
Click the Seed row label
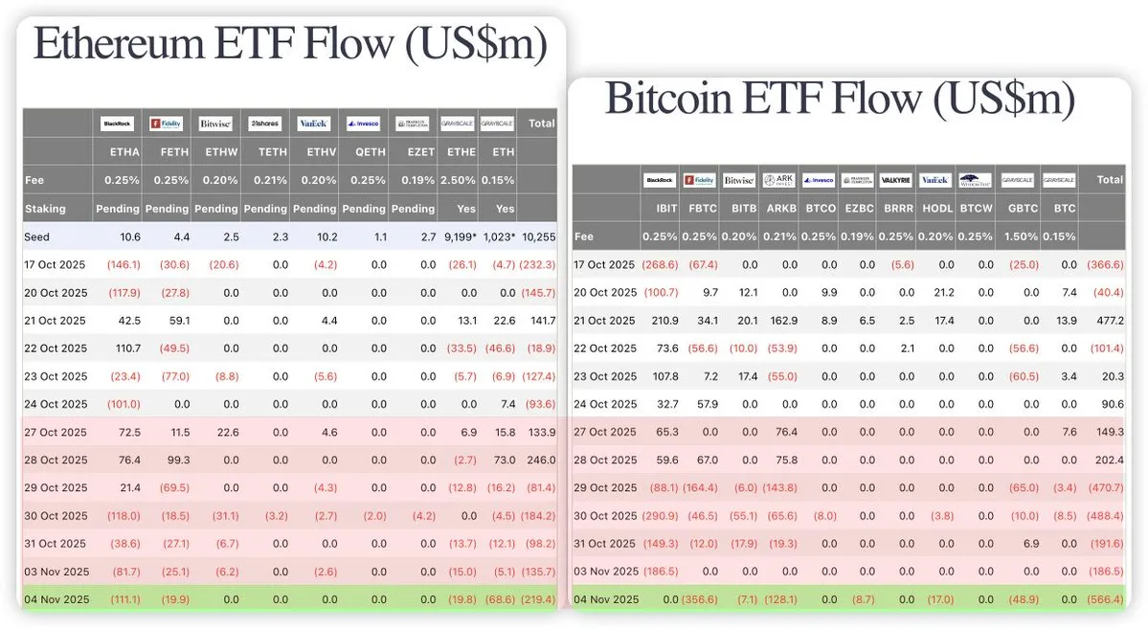tap(38, 236)
